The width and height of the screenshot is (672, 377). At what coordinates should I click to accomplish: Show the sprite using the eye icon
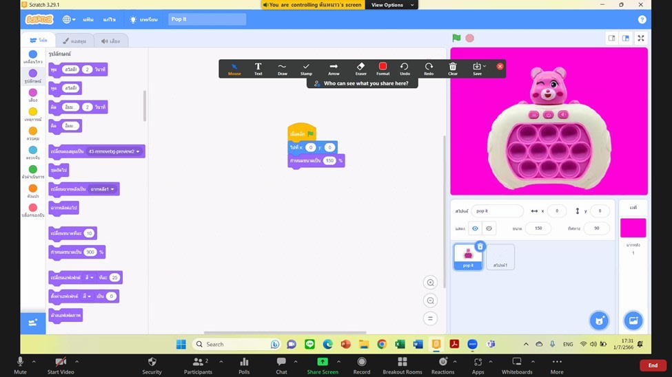pyautogui.click(x=475, y=228)
